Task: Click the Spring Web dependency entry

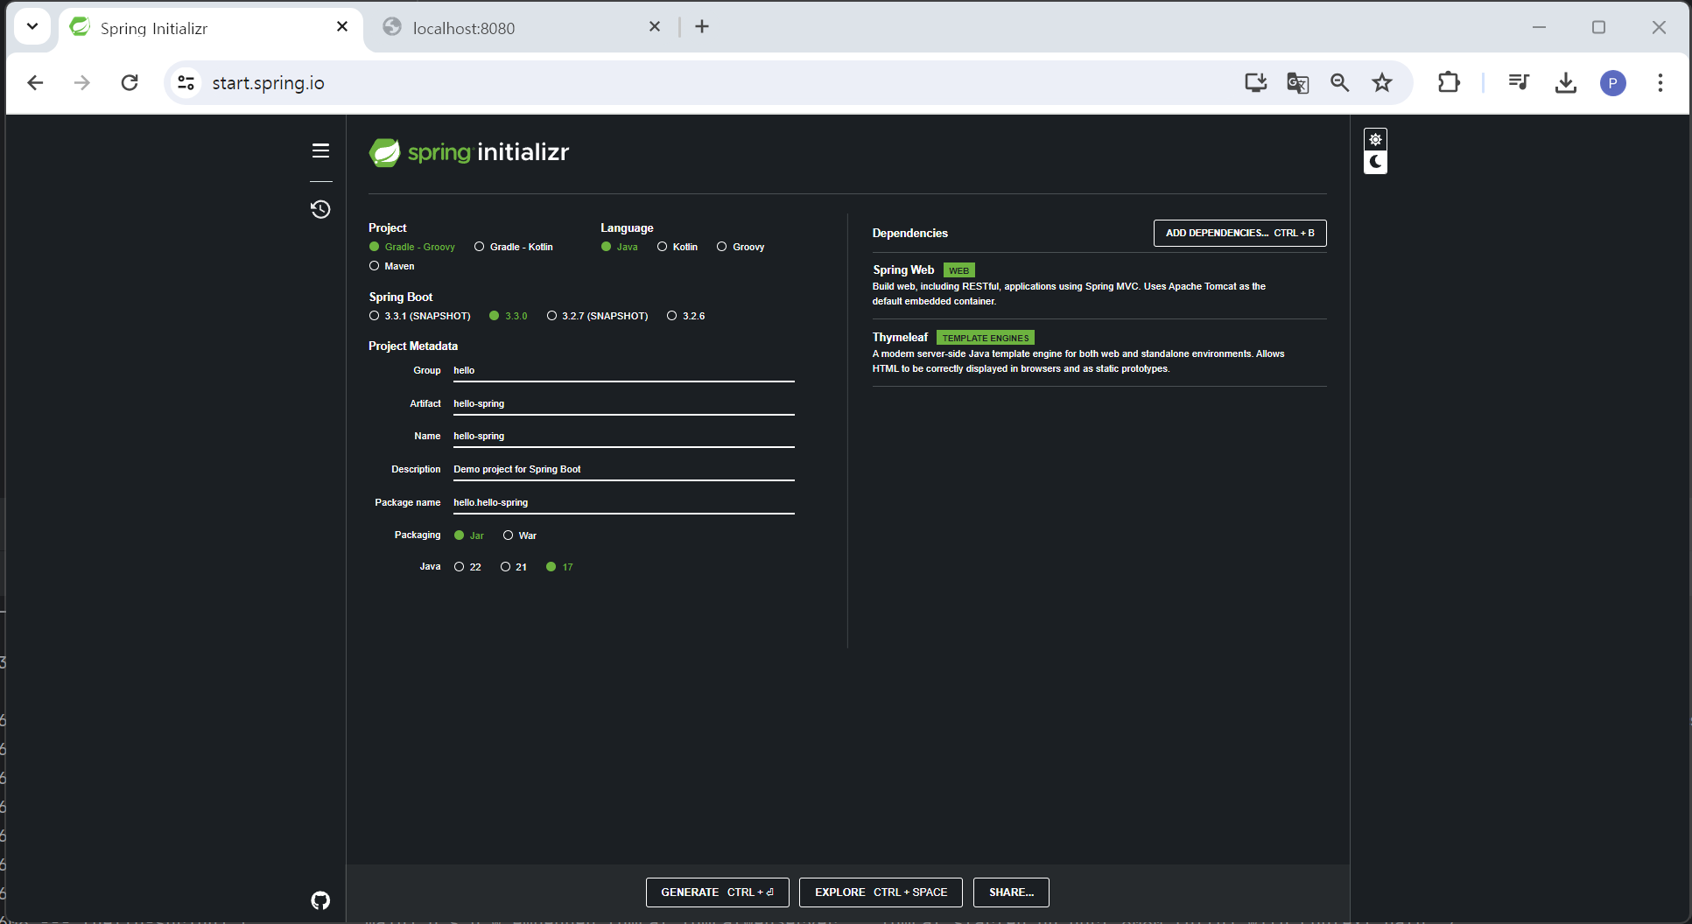Action: [x=1099, y=285]
